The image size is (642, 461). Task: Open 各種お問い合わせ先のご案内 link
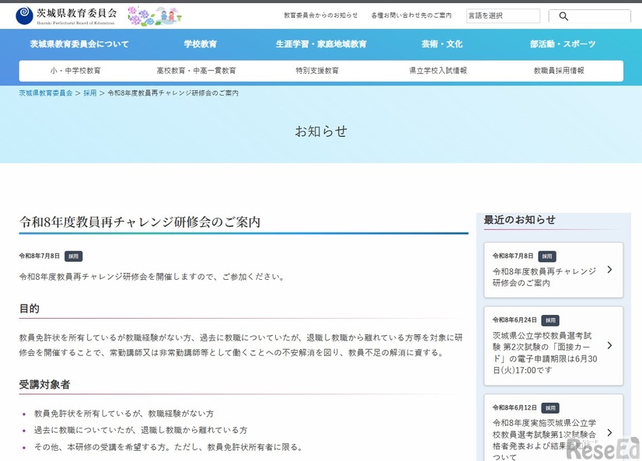click(411, 16)
